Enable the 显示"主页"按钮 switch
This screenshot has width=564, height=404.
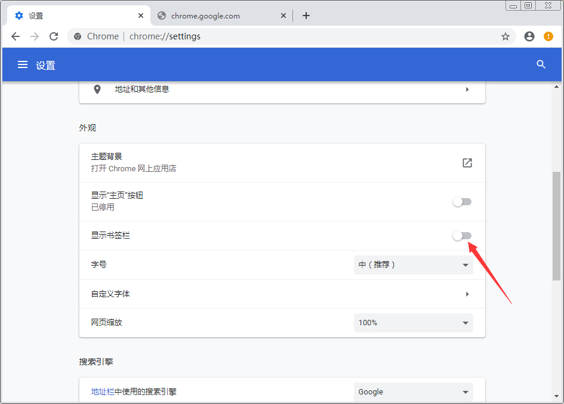pyautogui.click(x=462, y=202)
